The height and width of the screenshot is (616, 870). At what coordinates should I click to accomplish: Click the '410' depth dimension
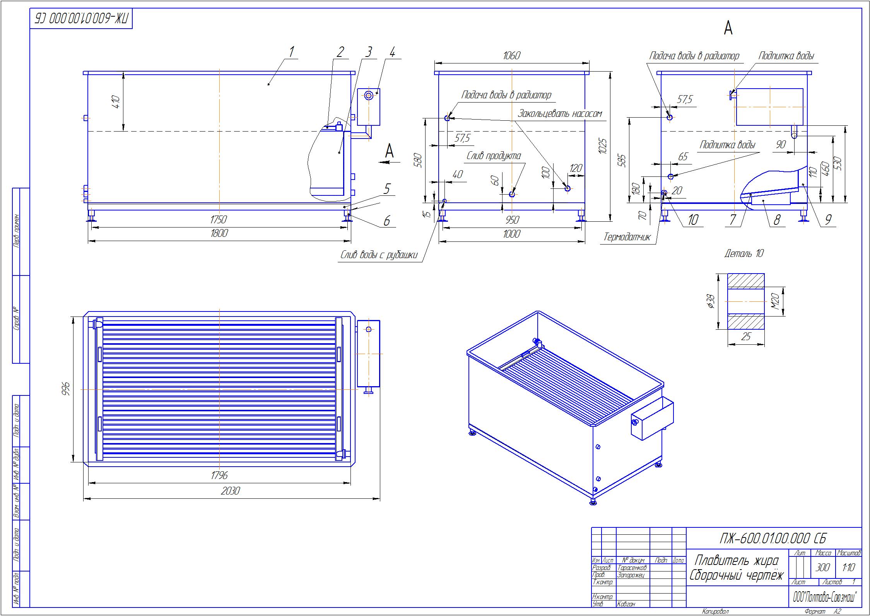pyautogui.click(x=116, y=102)
